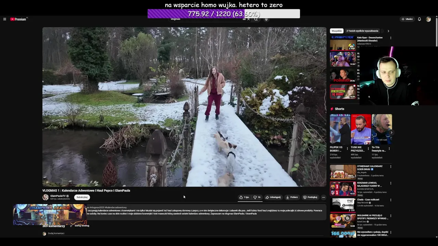Show next Shorts with arrow
This screenshot has width=438, height=246.
click(391, 133)
